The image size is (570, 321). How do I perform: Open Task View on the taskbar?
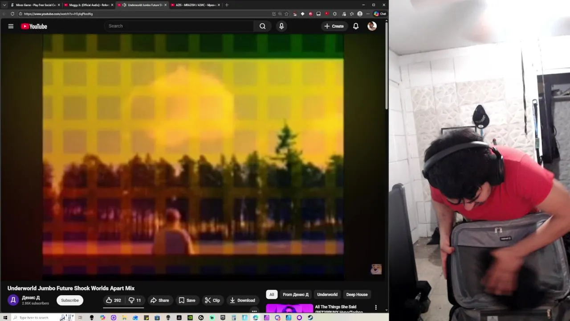(80, 317)
